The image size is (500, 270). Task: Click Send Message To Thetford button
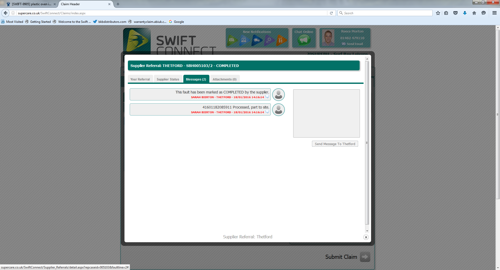tap(335, 144)
